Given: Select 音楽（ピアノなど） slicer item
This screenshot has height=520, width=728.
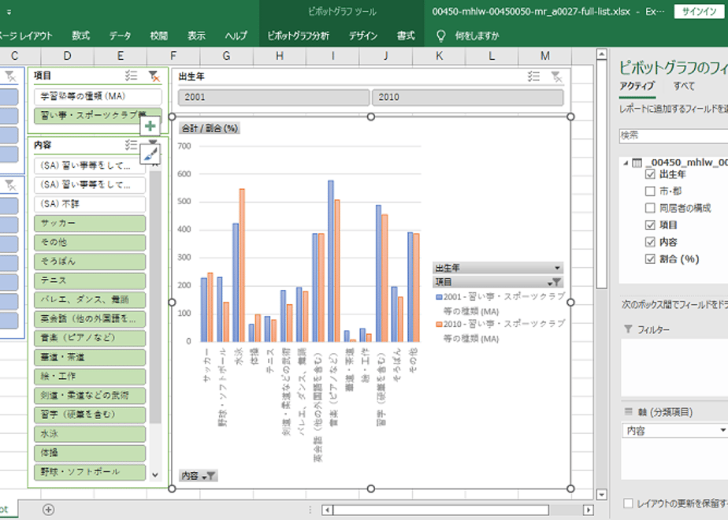Looking at the screenshot, I should pos(90,337).
